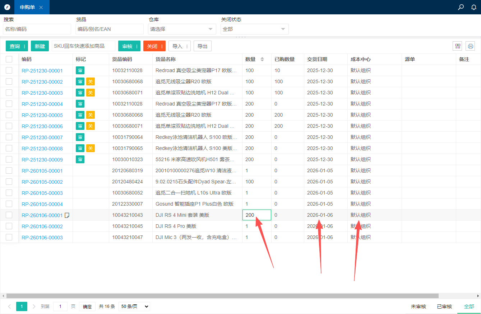This screenshot has height=314, width=481.
Task: Switch to the 未审核 tab
Action: [x=418, y=306]
